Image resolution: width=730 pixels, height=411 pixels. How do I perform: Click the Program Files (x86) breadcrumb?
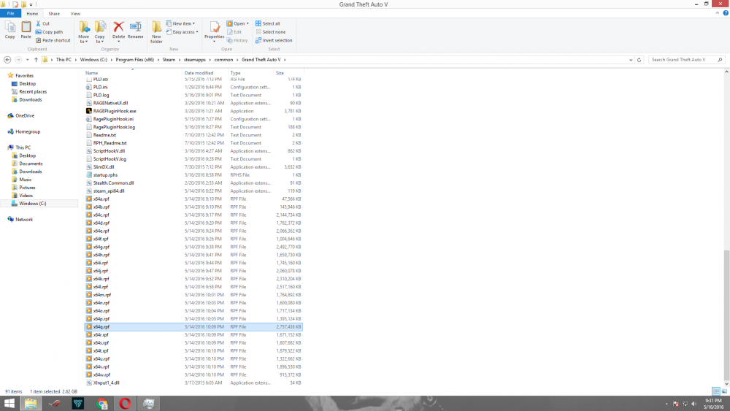coord(135,60)
